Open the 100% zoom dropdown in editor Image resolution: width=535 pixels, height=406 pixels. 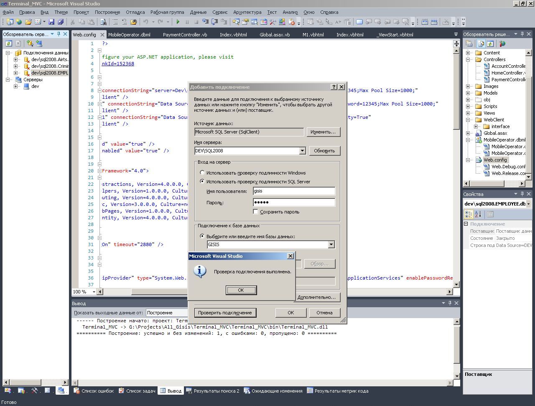pos(94,292)
